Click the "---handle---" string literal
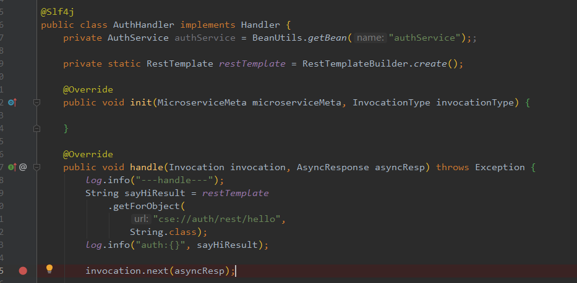This screenshot has width=577, height=283. (174, 180)
